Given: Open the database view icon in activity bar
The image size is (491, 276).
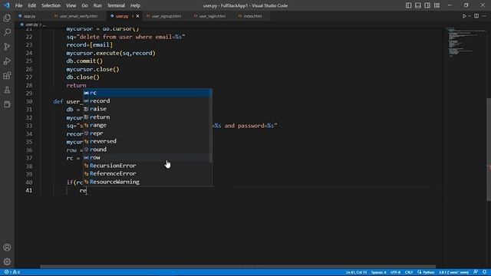Looking at the screenshot, I should pos(7,104).
